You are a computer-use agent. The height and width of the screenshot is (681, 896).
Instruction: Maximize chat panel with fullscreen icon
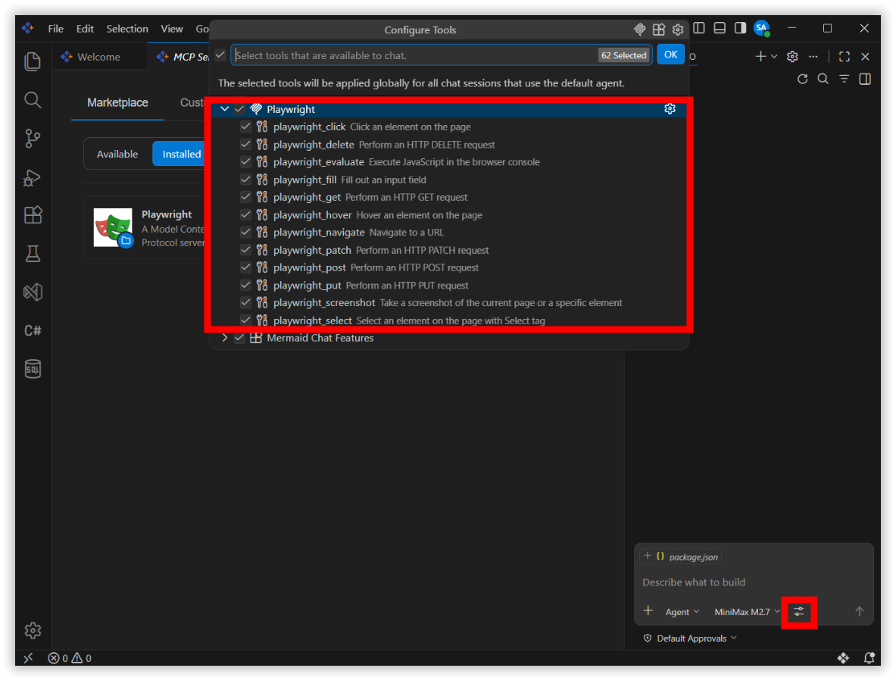coord(844,57)
